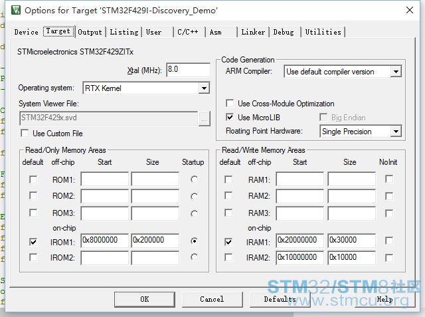Select the ROM1 Startup radio button
The width and height of the screenshot is (425, 317).
tap(194, 179)
